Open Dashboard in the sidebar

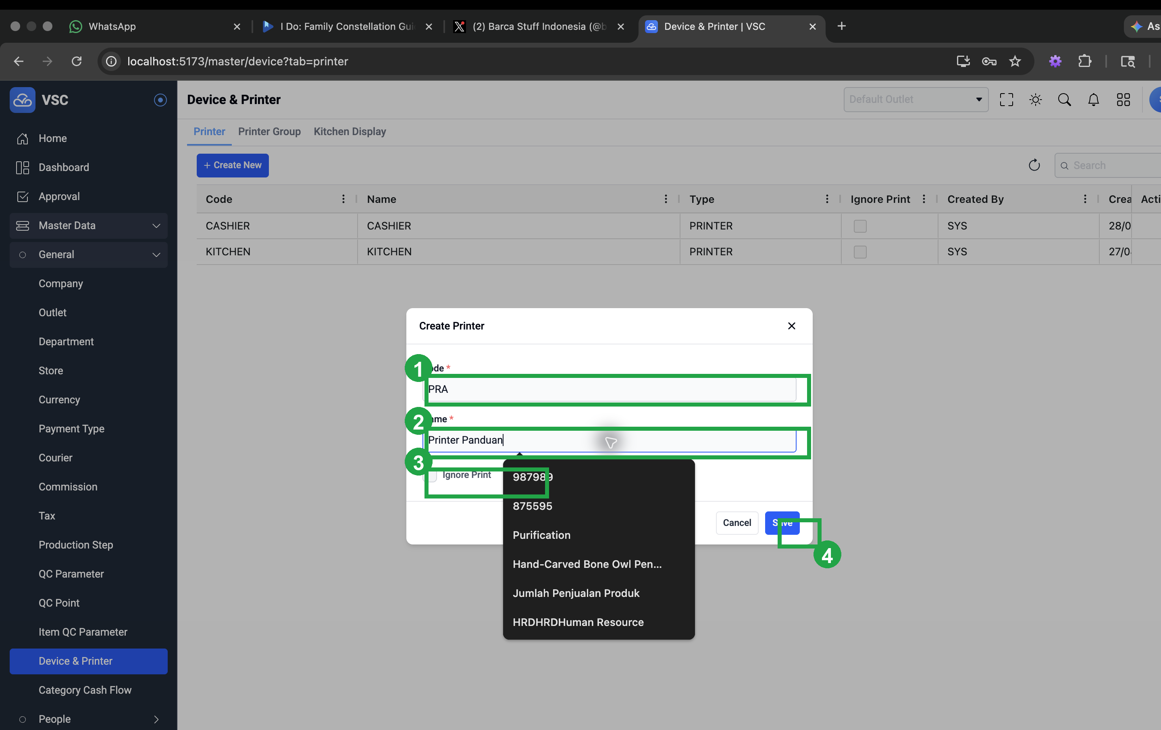point(89,167)
